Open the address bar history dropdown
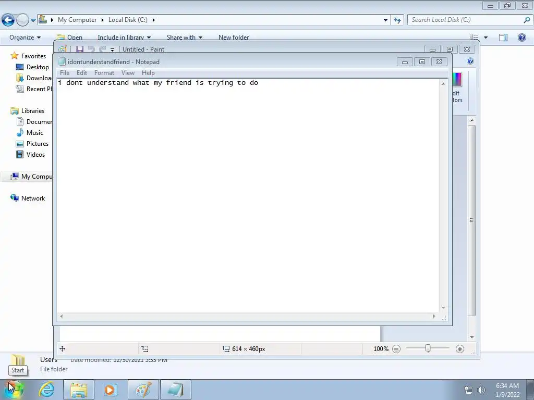Image resolution: width=534 pixels, height=400 pixels. tap(385, 20)
